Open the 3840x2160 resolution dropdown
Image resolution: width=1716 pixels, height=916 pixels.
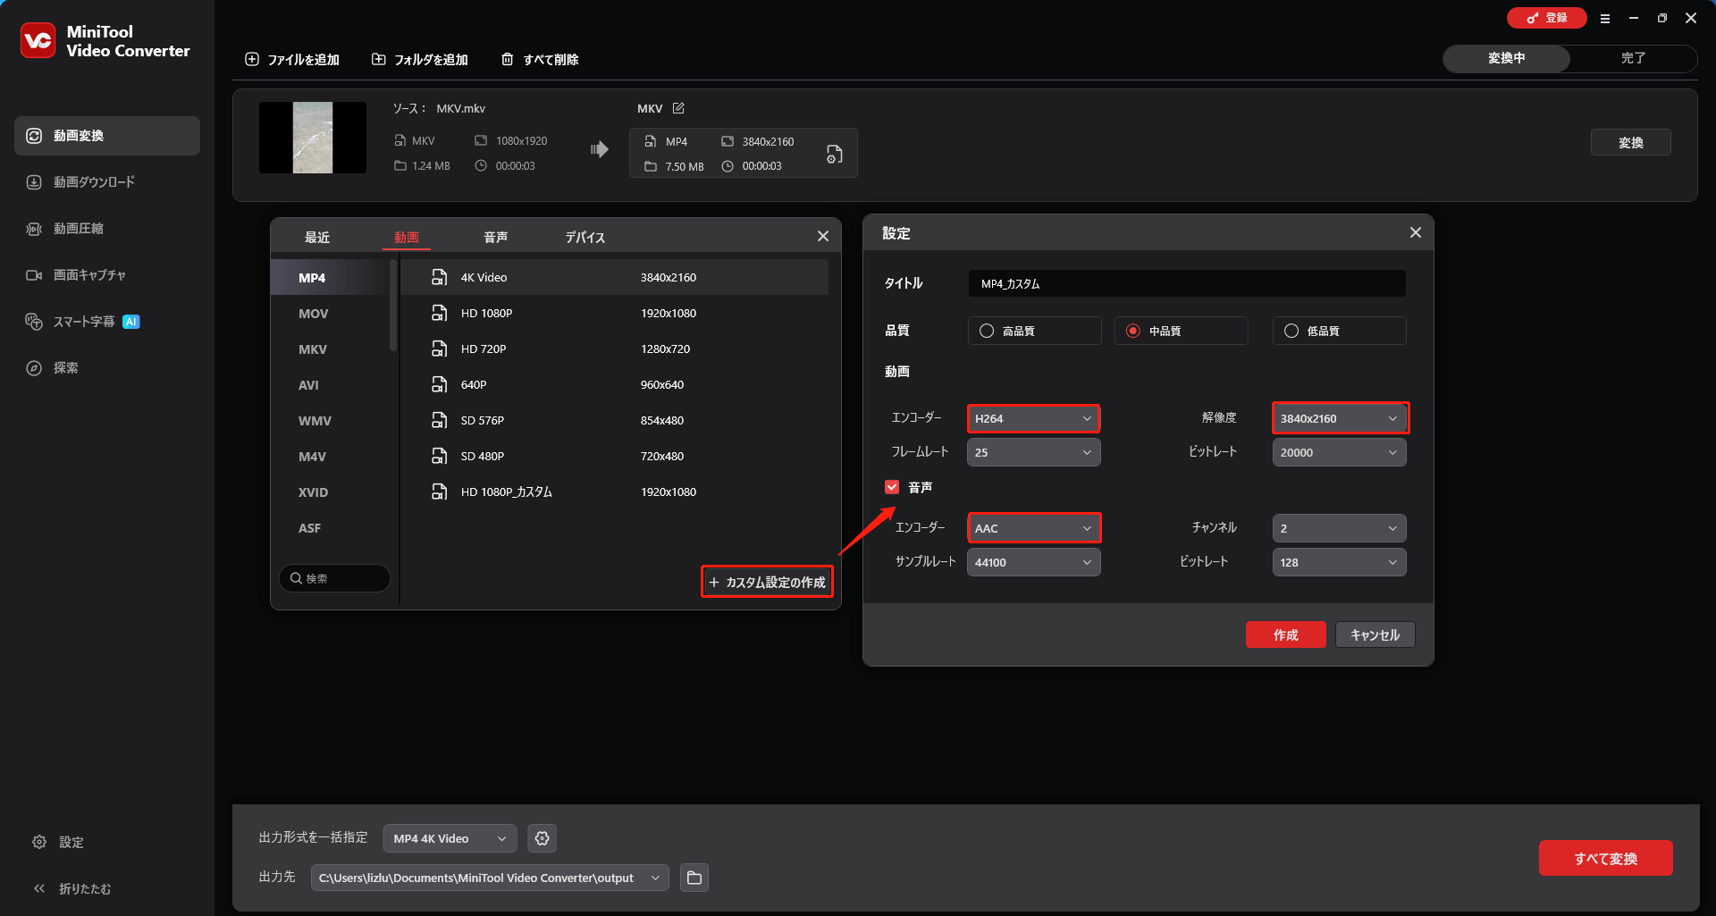point(1339,417)
